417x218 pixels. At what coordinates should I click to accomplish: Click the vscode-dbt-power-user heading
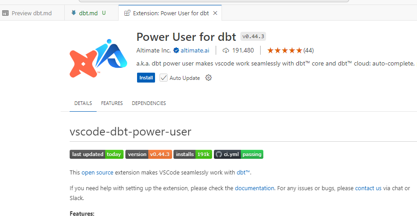[x=130, y=132]
